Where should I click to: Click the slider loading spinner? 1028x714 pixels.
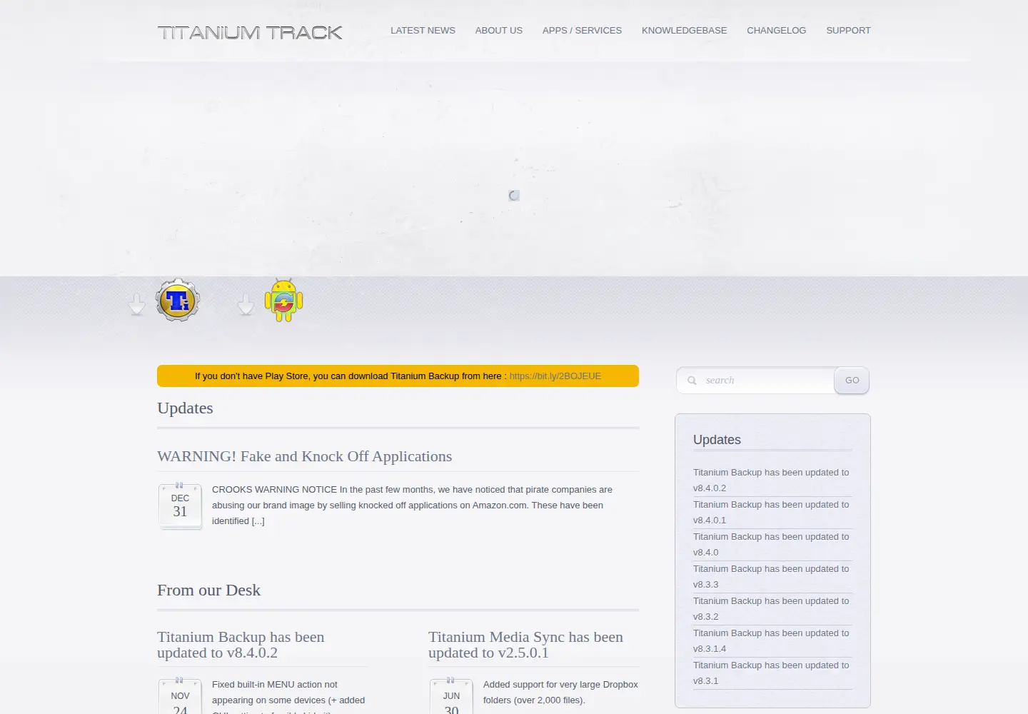coord(514,196)
